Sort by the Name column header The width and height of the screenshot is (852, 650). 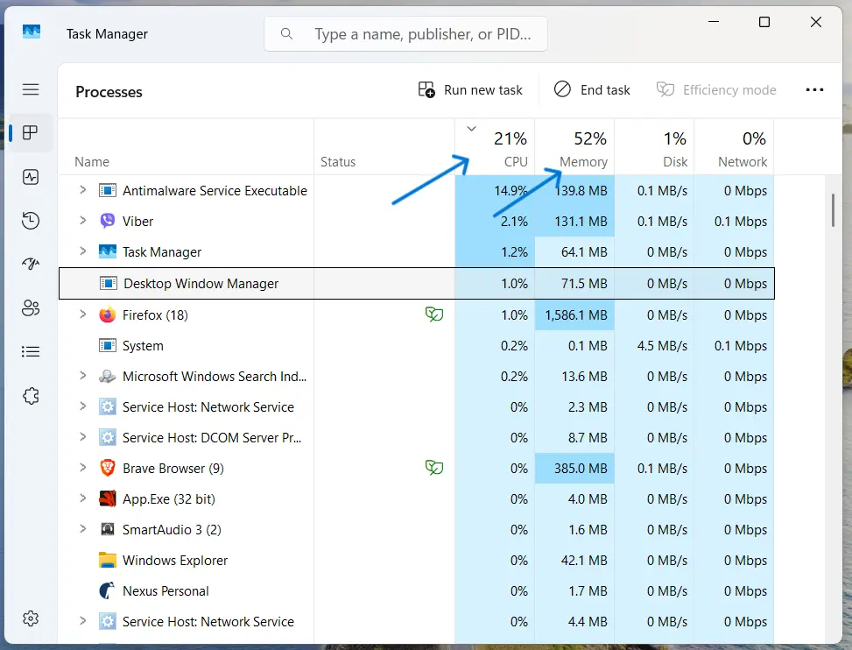(186, 147)
